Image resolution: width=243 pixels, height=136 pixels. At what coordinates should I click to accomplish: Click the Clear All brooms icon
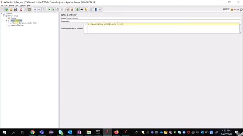pos(72,9)
